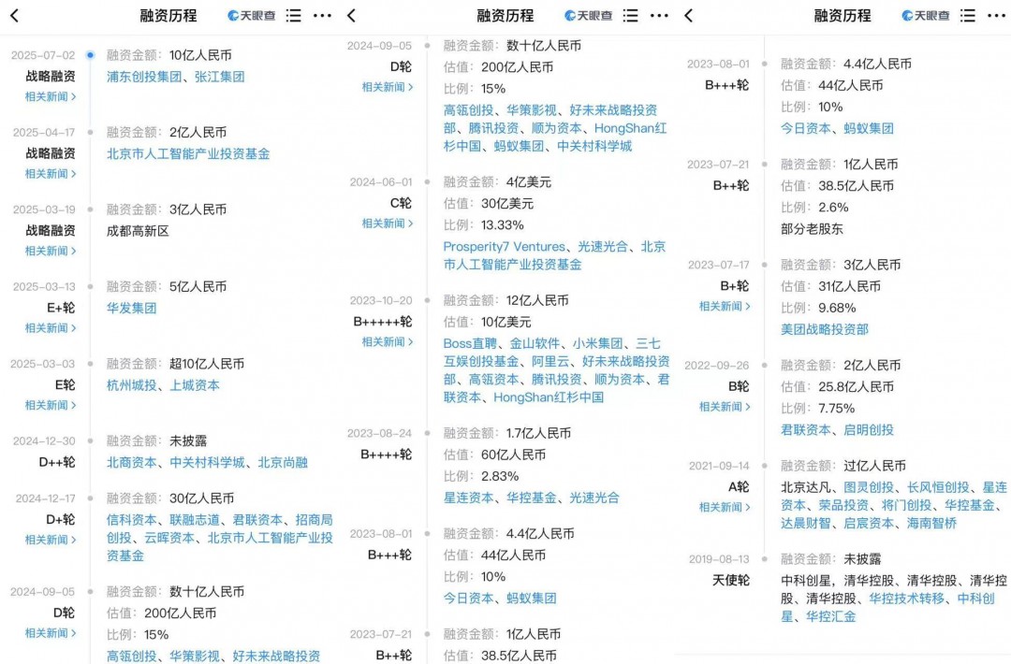Click the 天眼查 logo in the middle panel
1011x664 pixels.
(588, 16)
